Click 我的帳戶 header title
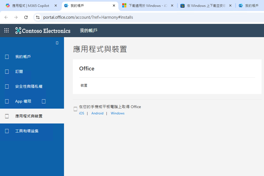The height and width of the screenshot is (176, 264). [x=89, y=31]
